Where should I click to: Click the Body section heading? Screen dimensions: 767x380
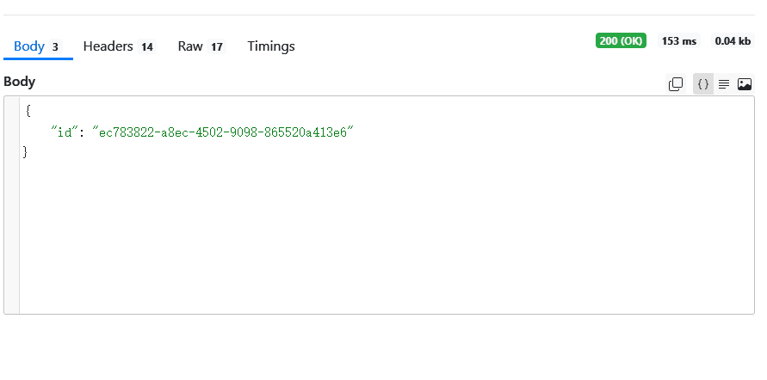point(20,82)
